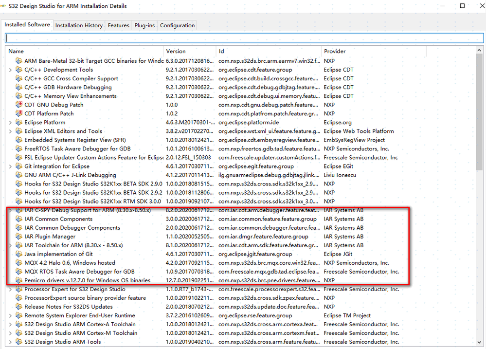Viewport: 486px width, 349px height.
Task: Click the icon next to CDT Platform Patch
Action: tap(19, 113)
